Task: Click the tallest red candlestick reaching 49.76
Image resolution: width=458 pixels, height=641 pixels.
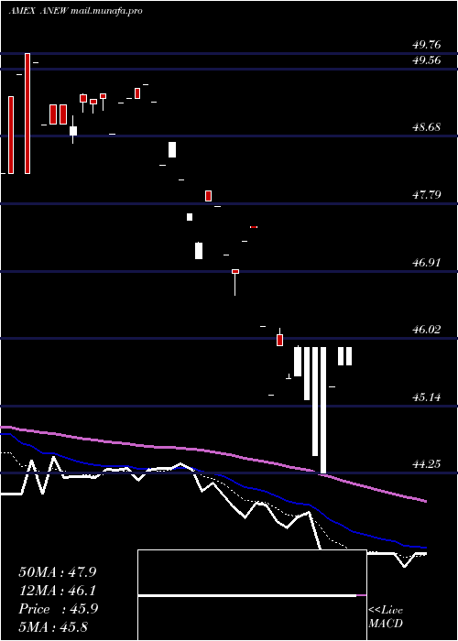Action: pos(27,114)
